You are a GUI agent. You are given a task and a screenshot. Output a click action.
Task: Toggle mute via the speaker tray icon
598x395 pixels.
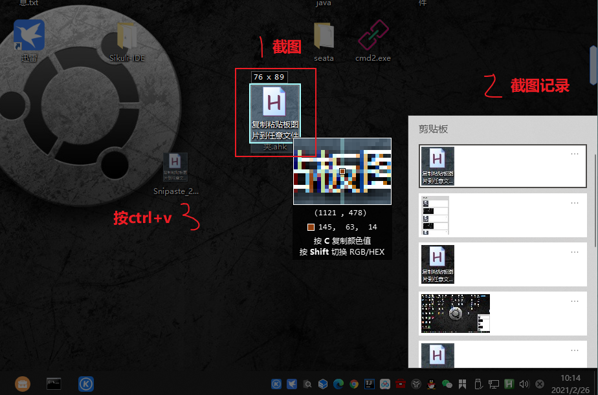coord(524,383)
